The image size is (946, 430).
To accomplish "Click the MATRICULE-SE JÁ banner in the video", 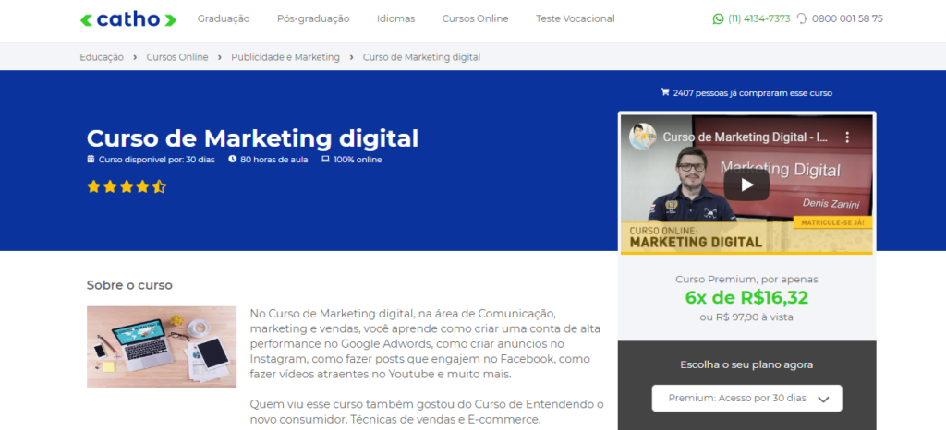I will [x=832, y=222].
